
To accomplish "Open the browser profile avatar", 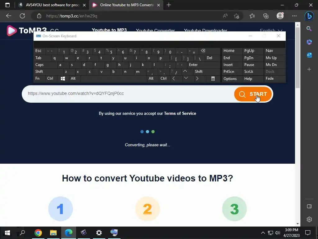I will tap(280, 16).
